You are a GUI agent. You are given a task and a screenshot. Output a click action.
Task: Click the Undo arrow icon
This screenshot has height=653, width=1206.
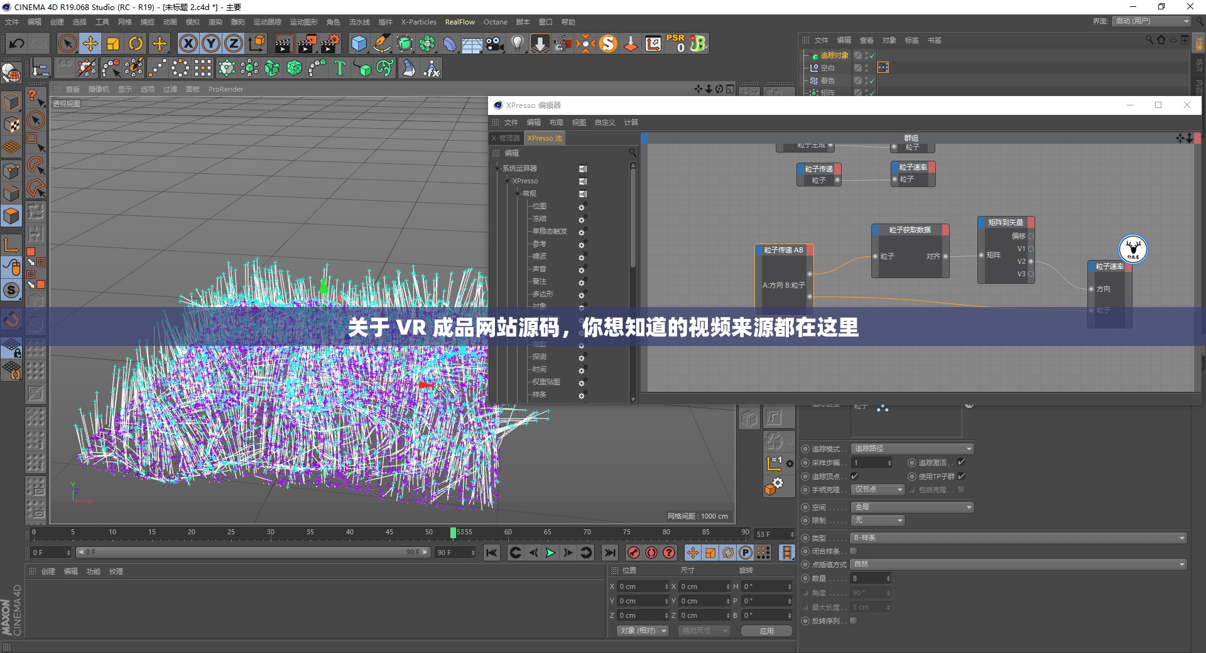[17, 43]
